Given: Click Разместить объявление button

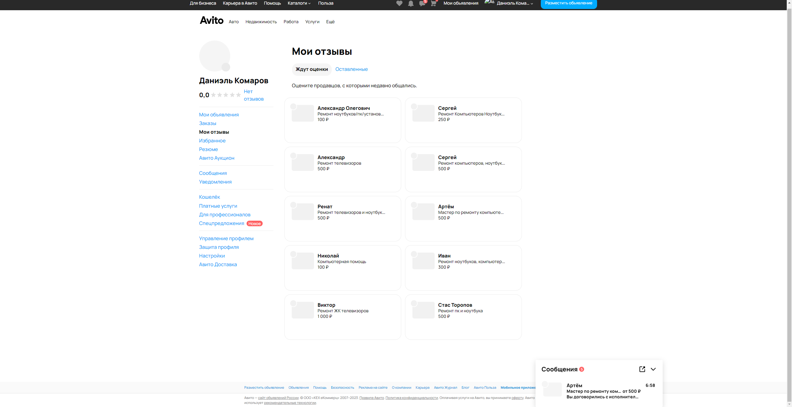Looking at the screenshot, I should pyautogui.click(x=568, y=3).
